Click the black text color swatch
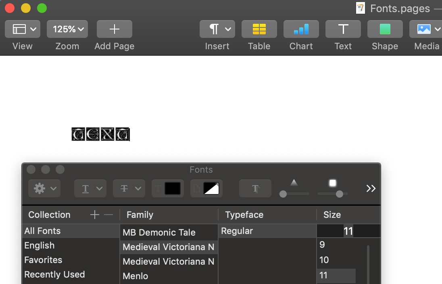The height and width of the screenshot is (284, 442). (x=173, y=188)
